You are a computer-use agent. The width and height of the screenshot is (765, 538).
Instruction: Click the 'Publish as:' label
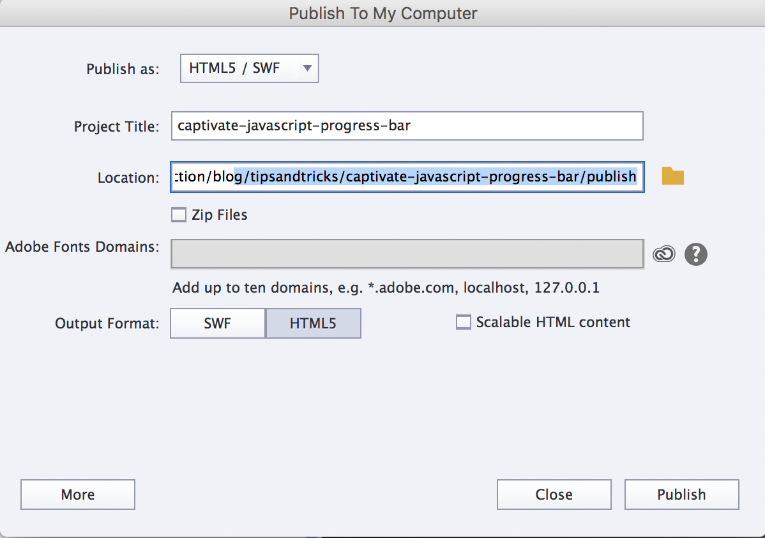(123, 69)
